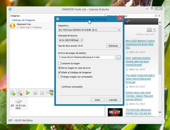The width and height of the screenshot is (170, 130).
Task: Click the Refrescar button
Action: (113, 46)
